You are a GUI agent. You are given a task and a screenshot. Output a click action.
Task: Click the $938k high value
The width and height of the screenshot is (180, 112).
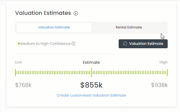(159, 85)
